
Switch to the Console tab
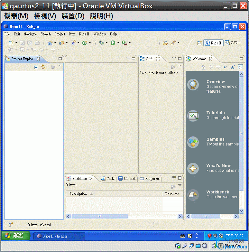click(x=127, y=179)
